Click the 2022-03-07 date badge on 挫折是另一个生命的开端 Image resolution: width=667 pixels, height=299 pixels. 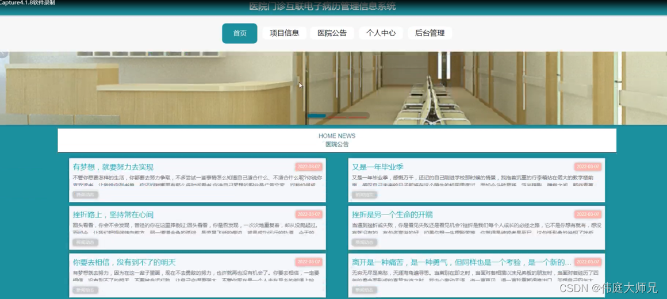tap(588, 214)
